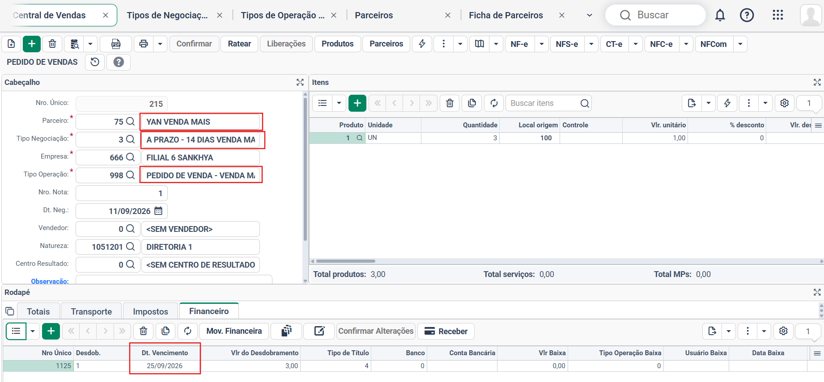
Task: Click the printer icon in top toolbar
Action: point(144,44)
